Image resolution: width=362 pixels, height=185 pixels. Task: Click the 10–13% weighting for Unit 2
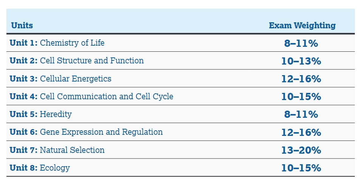[301, 61]
